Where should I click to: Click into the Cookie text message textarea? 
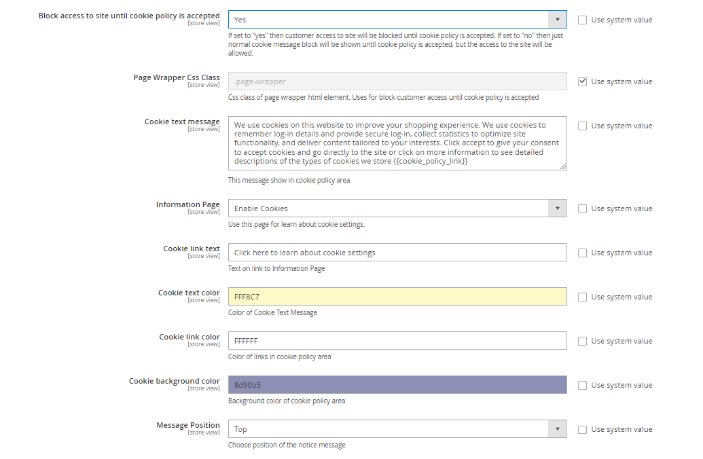(x=397, y=143)
